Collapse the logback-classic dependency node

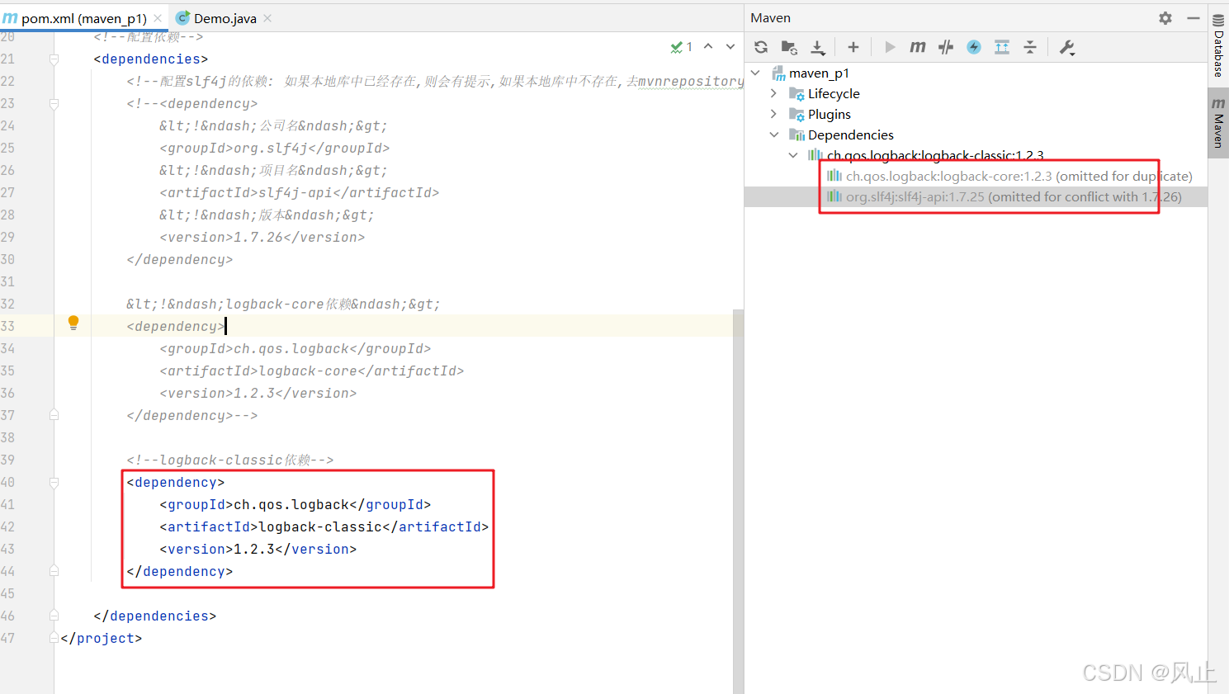(793, 155)
